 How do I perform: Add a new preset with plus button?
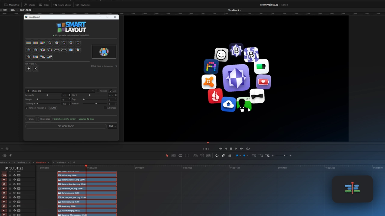point(29,68)
